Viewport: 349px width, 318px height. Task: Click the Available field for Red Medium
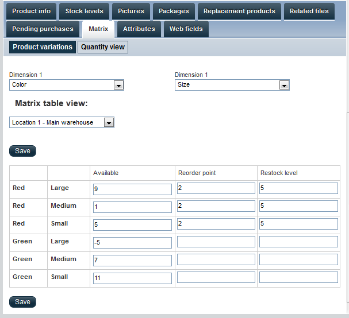132,207
